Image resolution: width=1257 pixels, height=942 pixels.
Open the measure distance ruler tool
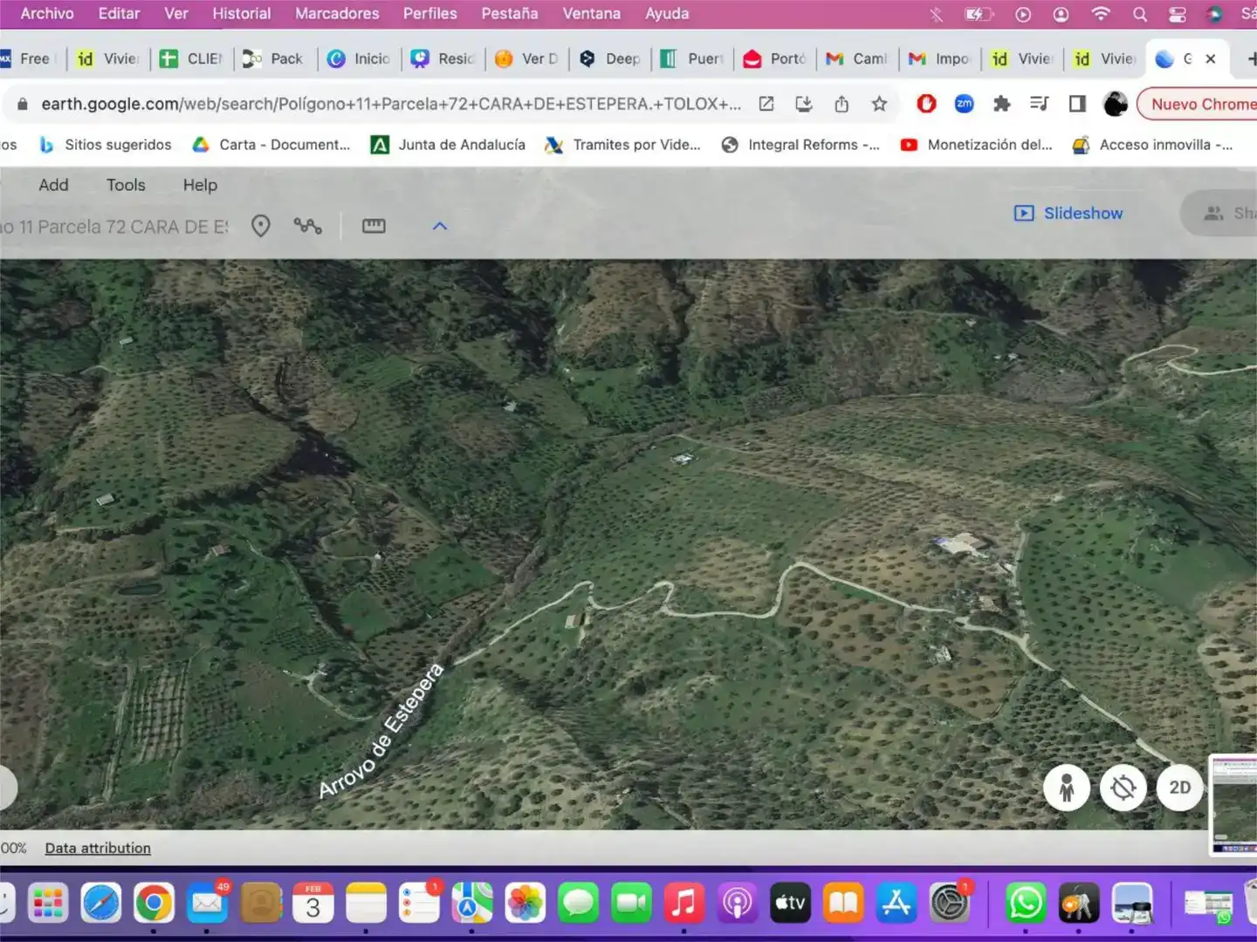coord(374,226)
